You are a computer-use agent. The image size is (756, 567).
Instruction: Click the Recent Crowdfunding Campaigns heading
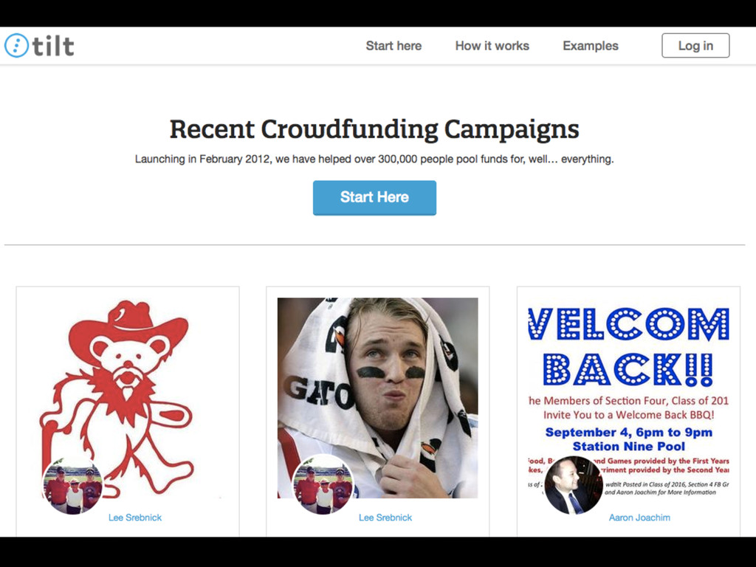pyautogui.click(x=374, y=129)
